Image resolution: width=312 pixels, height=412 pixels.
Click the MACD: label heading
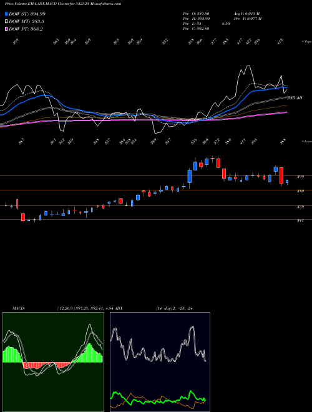18,308
